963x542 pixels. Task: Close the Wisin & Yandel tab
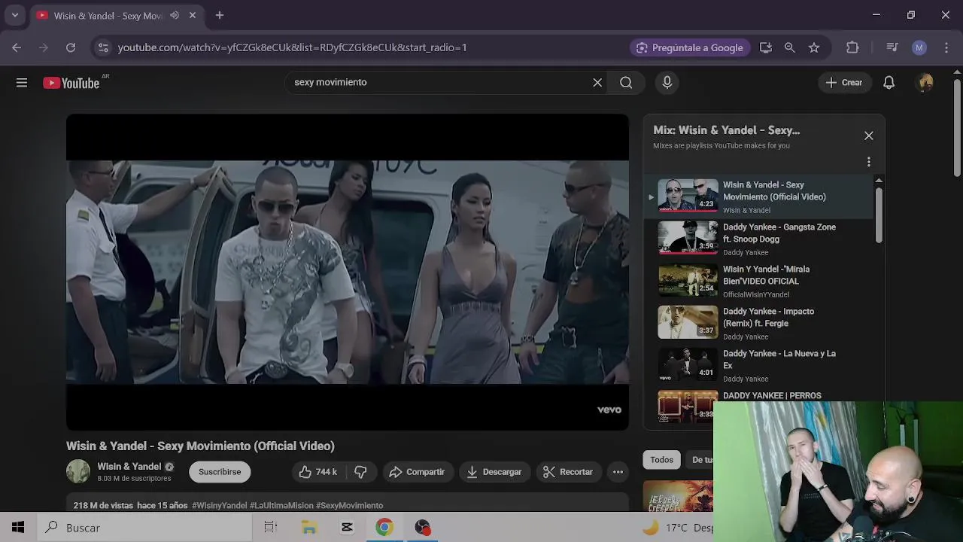pos(193,15)
